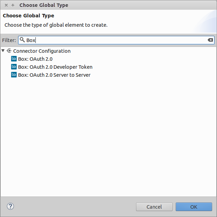
Task: Choose Box: OAuth 2.0 Server to Server
Action: 54,75
